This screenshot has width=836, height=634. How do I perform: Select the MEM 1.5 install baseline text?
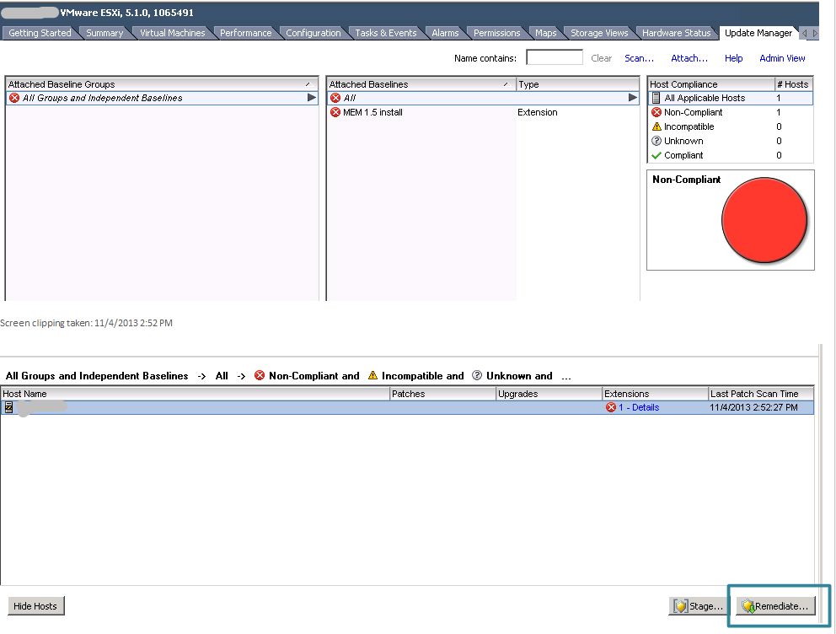click(x=372, y=112)
